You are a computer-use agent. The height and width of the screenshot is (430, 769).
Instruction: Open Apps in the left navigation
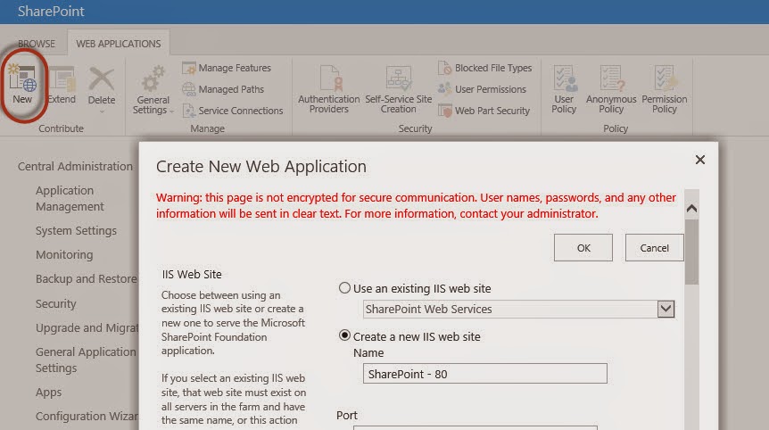tap(48, 392)
